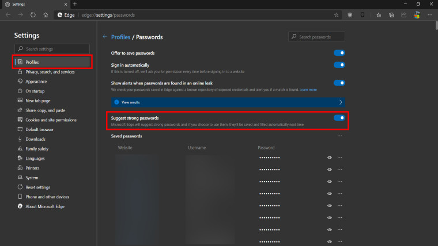Click the Share icon in the toolbar
The image size is (438, 246).
click(x=403, y=15)
